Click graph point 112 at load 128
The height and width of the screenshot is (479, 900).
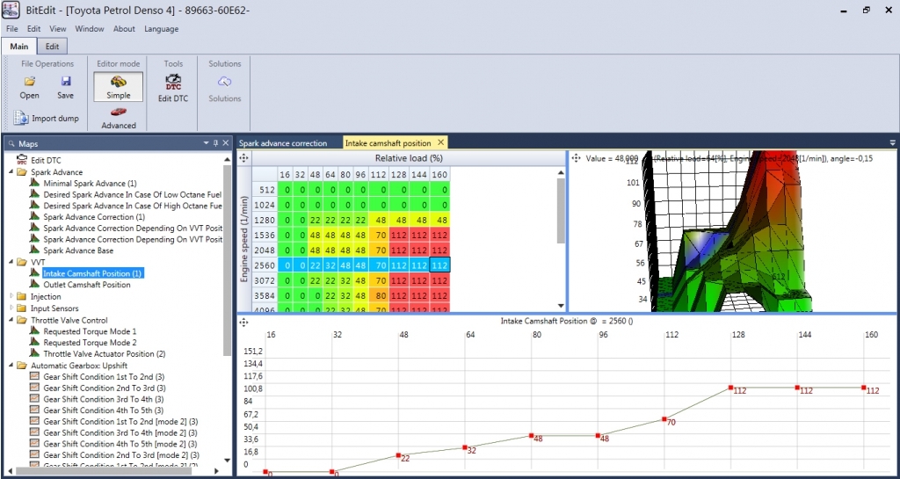[730, 388]
